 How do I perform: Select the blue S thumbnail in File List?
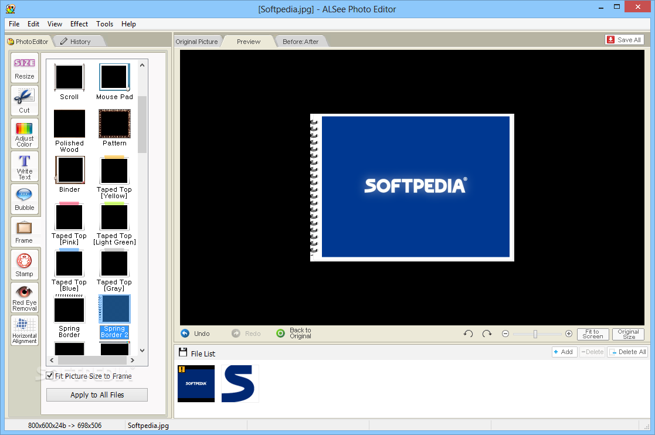coord(240,383)
